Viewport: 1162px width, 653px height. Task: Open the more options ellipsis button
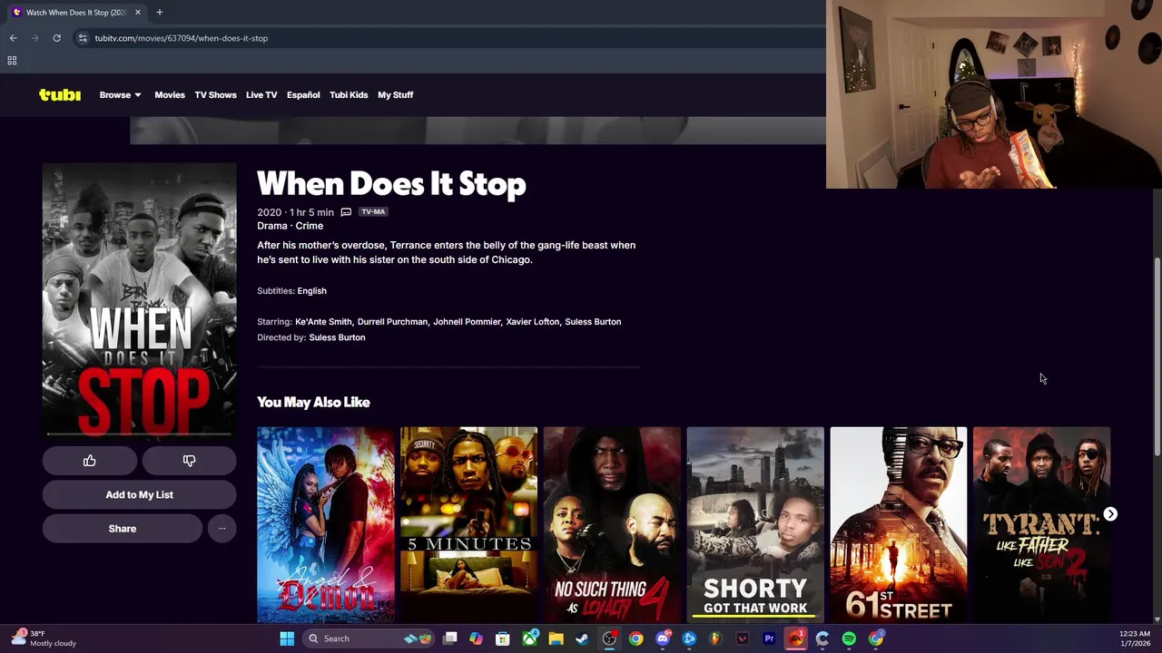[222, 529]
